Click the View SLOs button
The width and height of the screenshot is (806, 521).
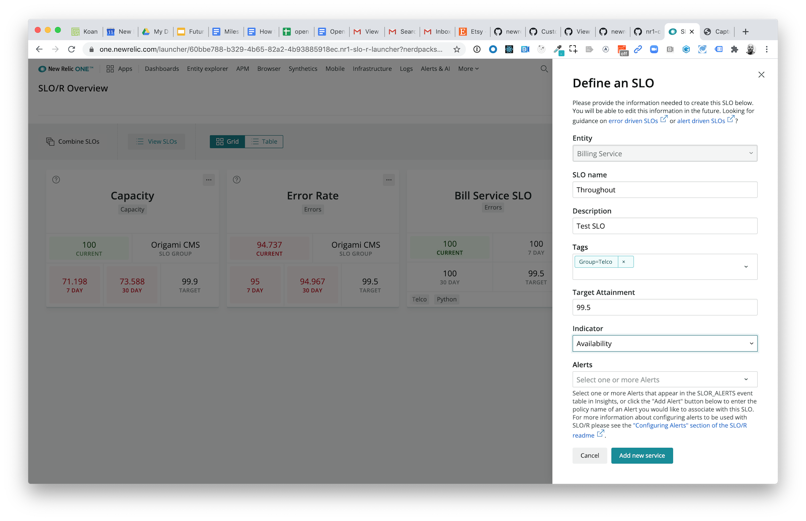[156, 142]
